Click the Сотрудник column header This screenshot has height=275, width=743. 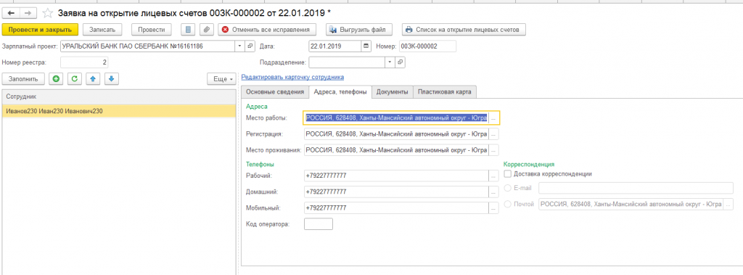pyautogui.click(x=119, y=97)
